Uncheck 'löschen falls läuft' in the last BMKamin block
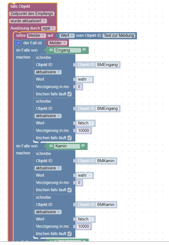Screen dimensions: 169x245 click(x=70, y=233)
